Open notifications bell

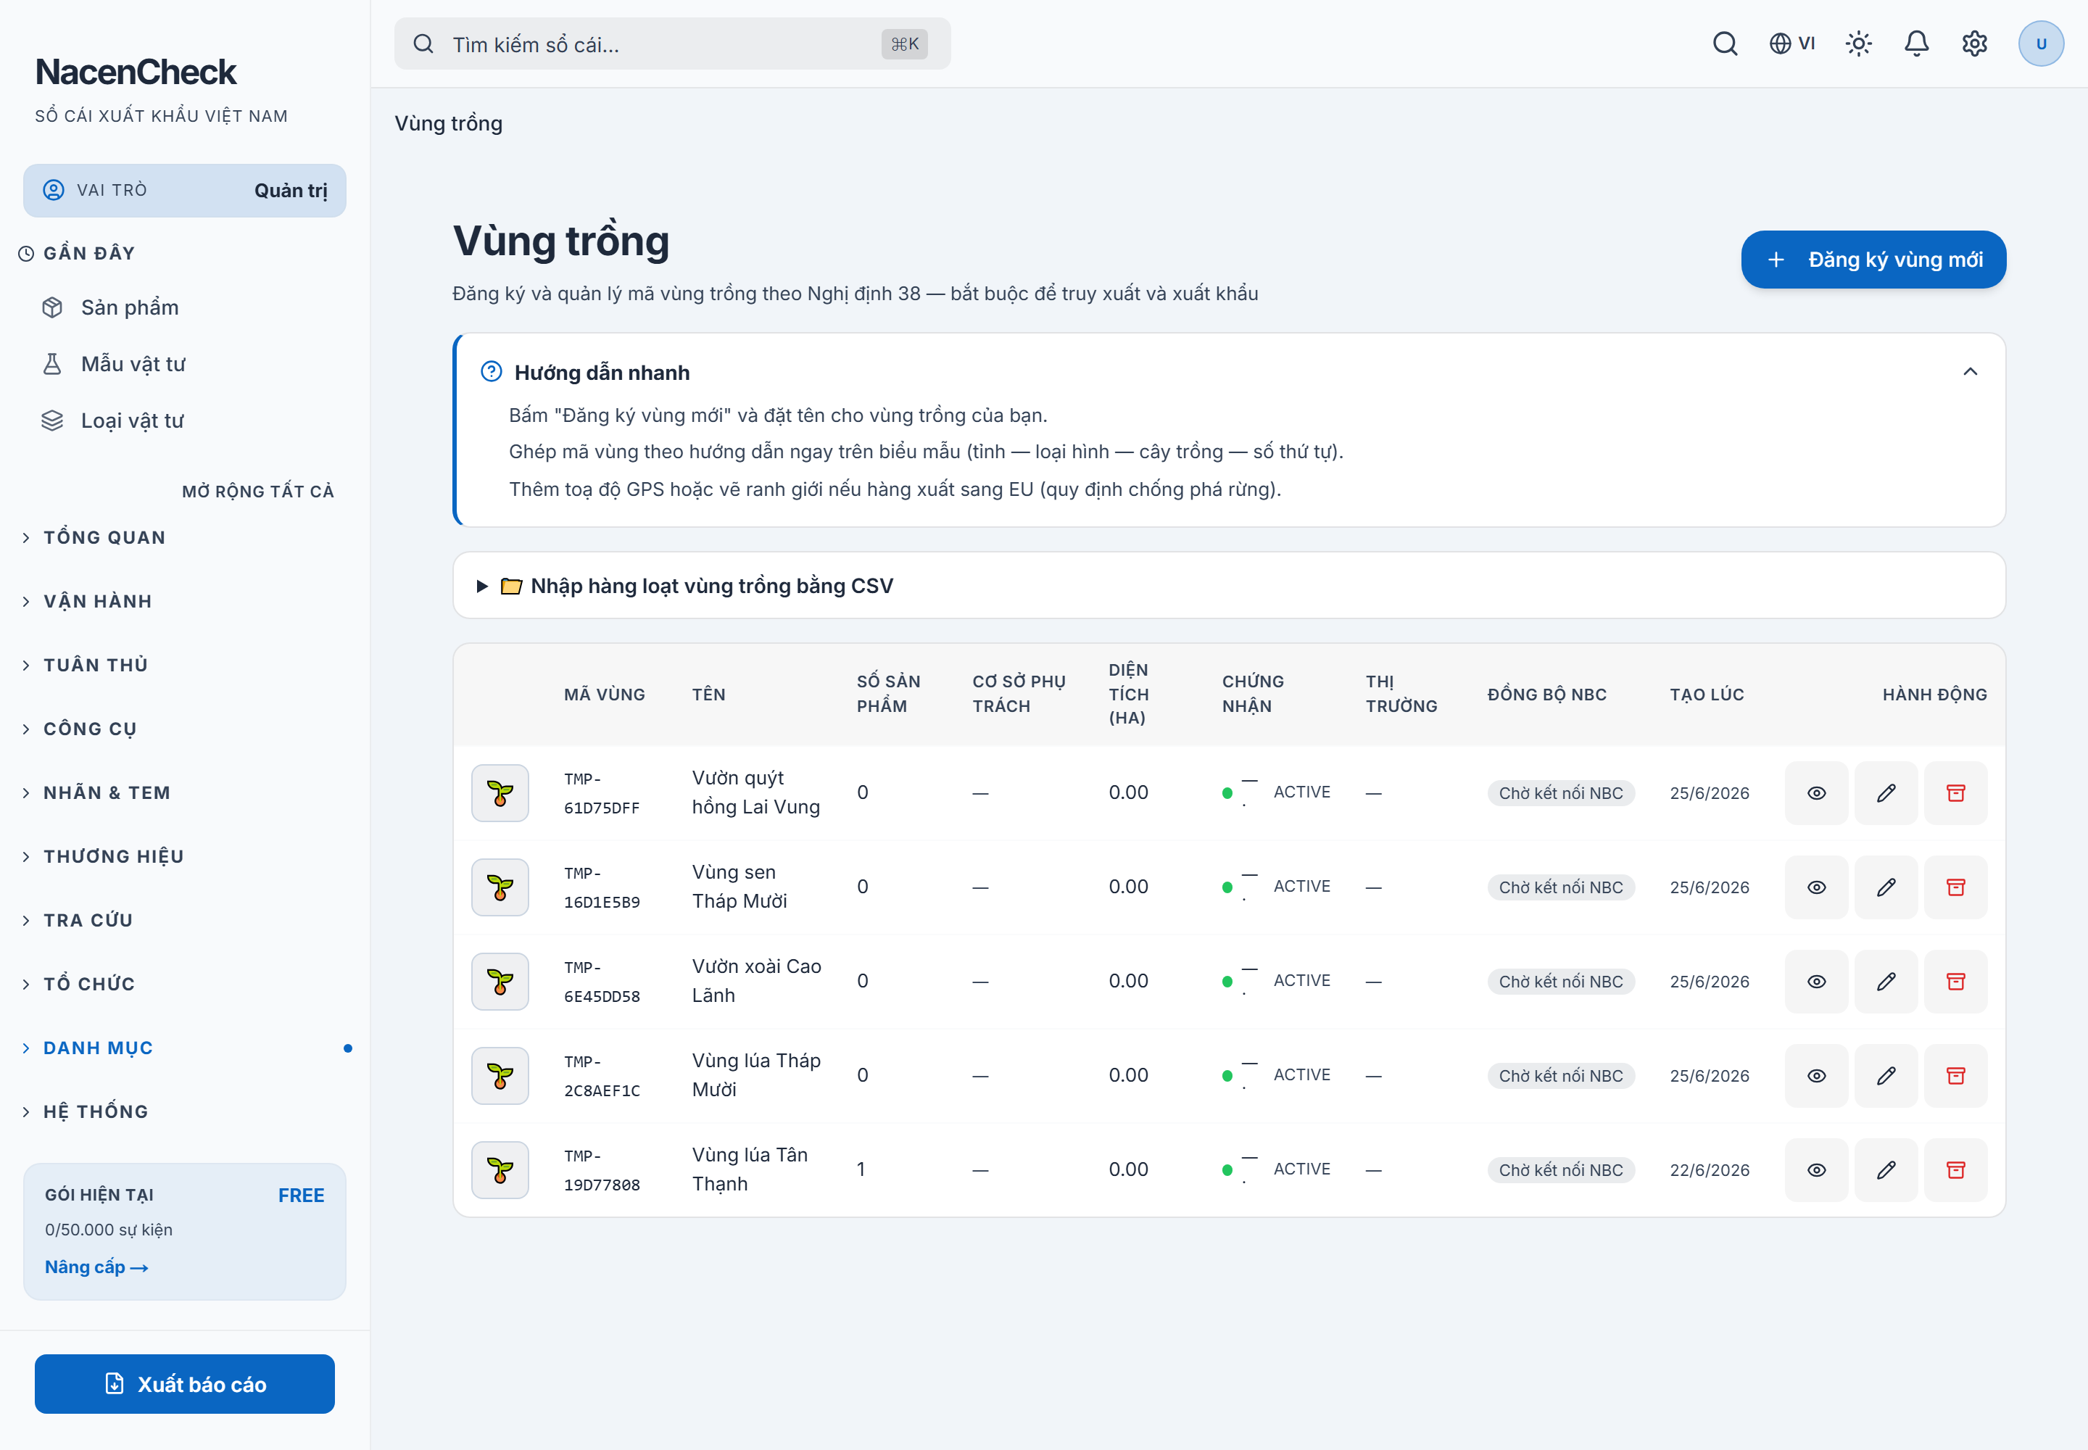coord(1916,43)
